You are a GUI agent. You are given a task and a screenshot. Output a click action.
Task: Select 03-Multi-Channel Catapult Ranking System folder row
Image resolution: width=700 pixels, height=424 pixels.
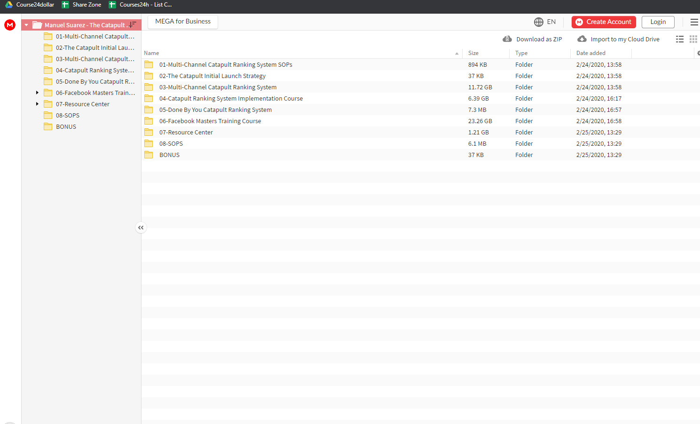click(421, 87)
